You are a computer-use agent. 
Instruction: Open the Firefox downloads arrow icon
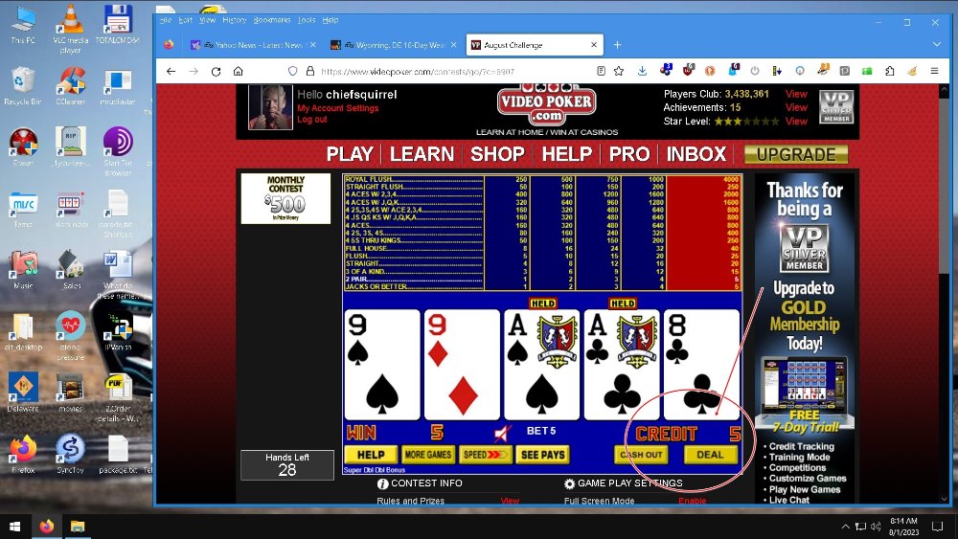(x=643, y=71)
